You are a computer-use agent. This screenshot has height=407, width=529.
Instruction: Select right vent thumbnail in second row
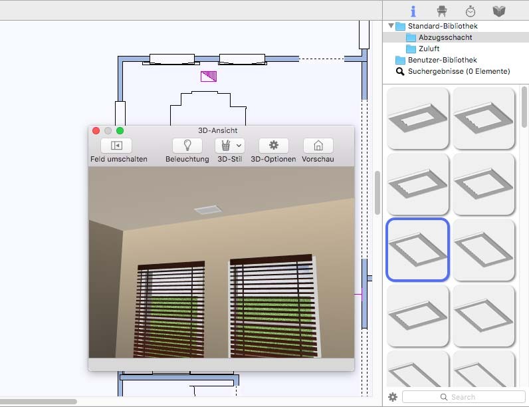pyautogui.click(x=484, y=184)
